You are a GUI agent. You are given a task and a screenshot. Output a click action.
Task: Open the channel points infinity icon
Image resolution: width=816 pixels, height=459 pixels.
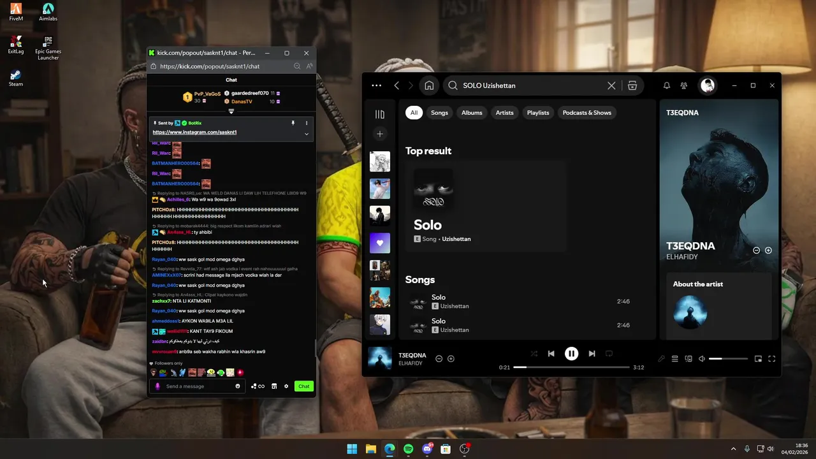coord(258,386)
